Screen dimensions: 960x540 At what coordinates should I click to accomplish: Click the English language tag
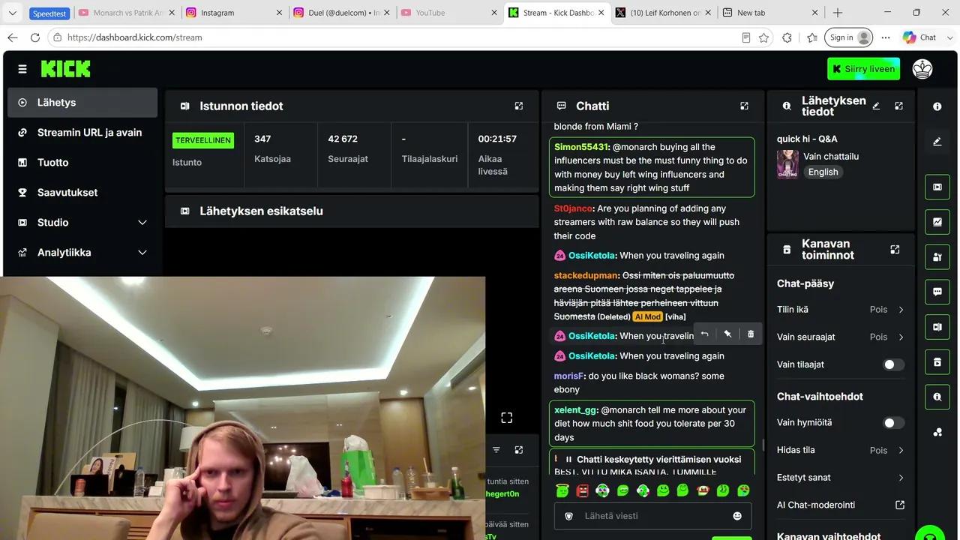pyautogui.click(x=823, y=172)
